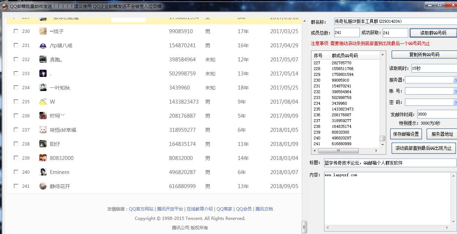This screenshot has height=234, width=457.
Task: Click the down arrow of the 内容 box scrollbar
Action: point(454,222)
